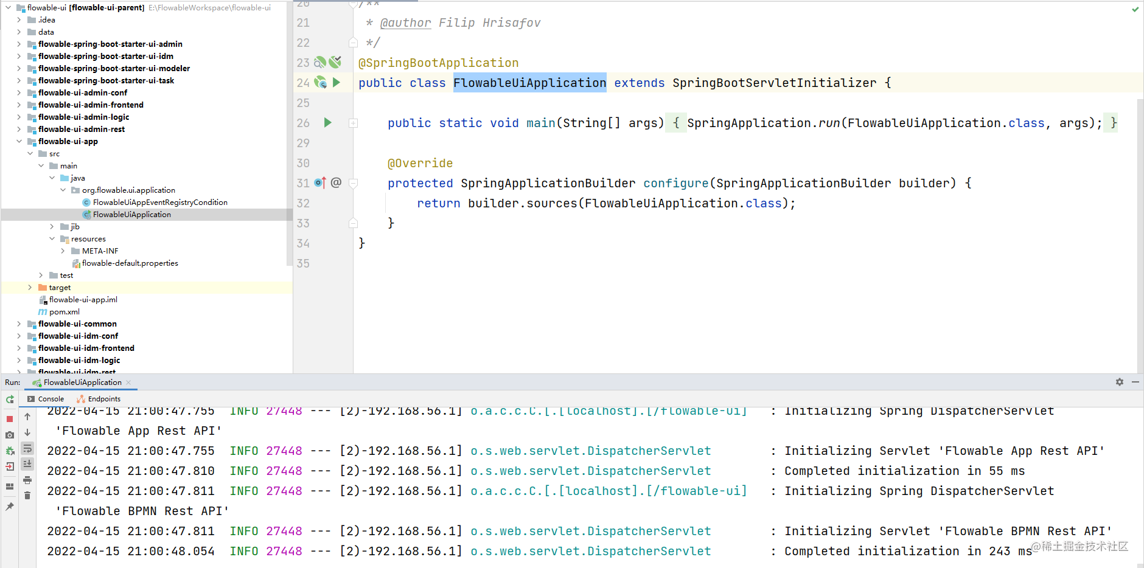The width and height of the screenshot is (1144, 568).
Task: Click Spring bean gutter icon on line 24
Action: pyautogui.click(x=320, y=83)
